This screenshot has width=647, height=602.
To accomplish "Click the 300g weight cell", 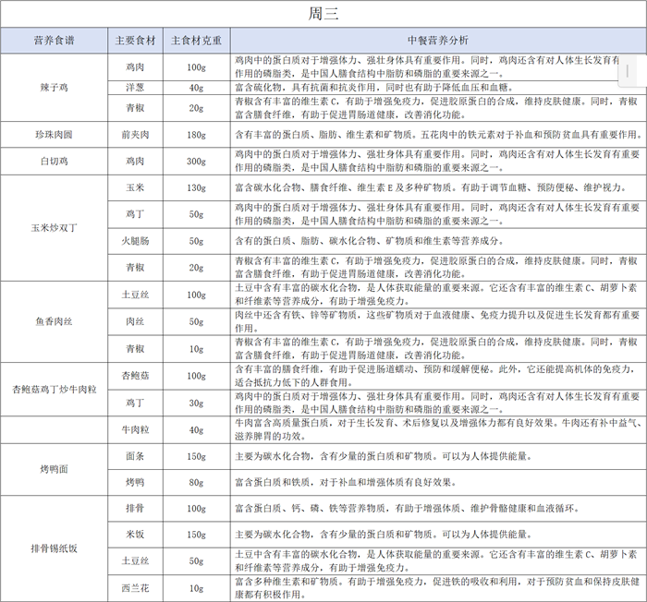I will pos(196,161).
